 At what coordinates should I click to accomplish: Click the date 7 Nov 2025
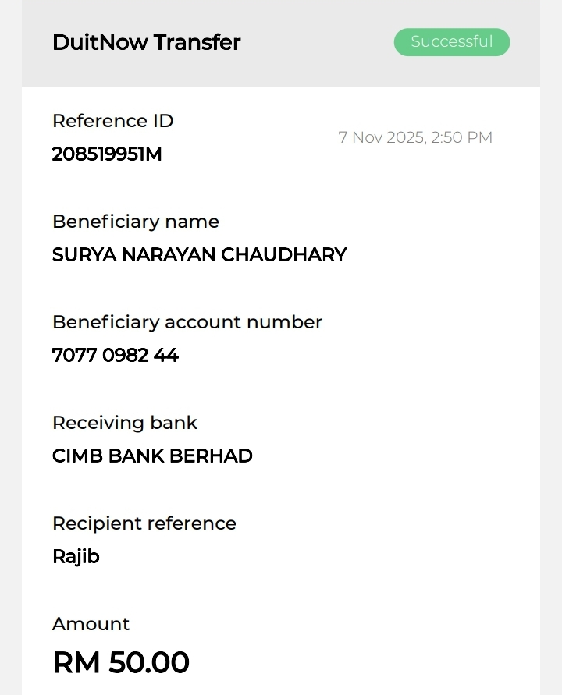pos(381,138)
